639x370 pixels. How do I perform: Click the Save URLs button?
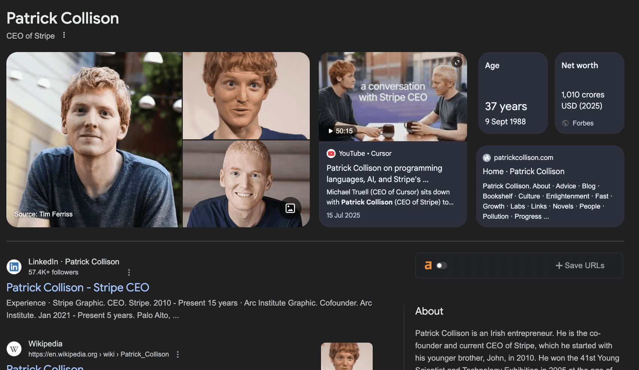580,266
